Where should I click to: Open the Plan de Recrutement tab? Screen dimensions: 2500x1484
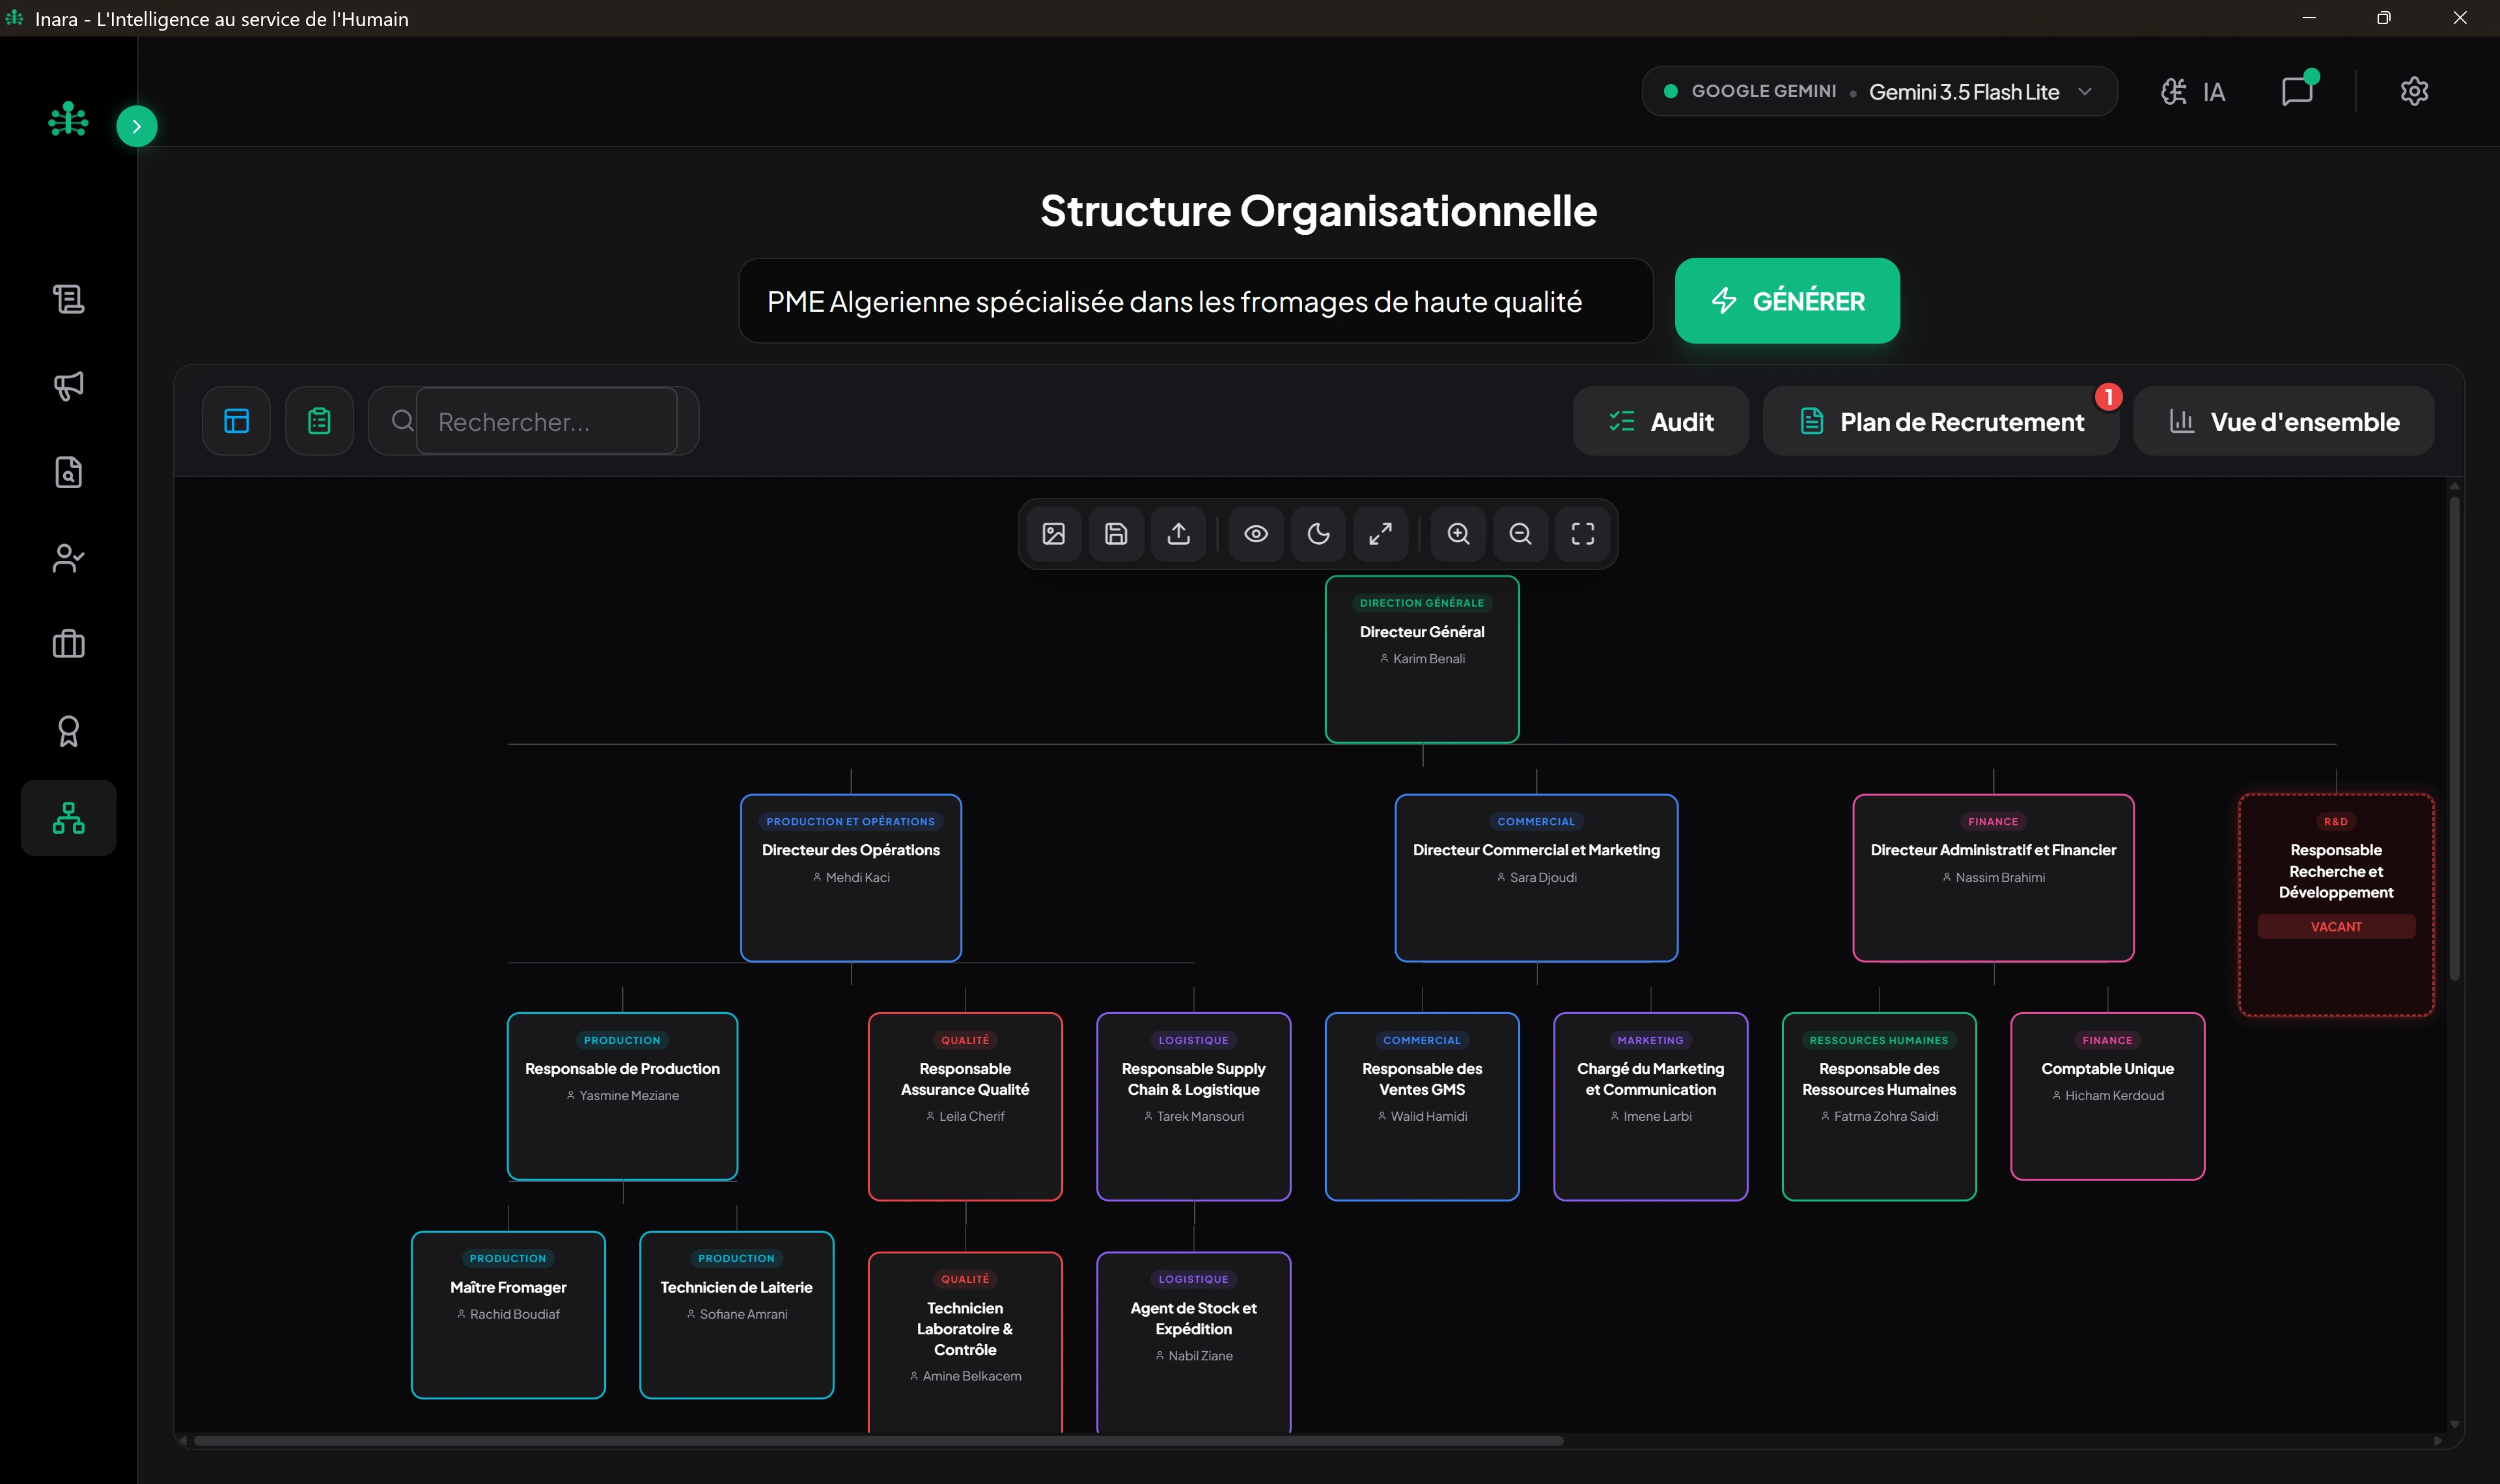click(1941, 421)
